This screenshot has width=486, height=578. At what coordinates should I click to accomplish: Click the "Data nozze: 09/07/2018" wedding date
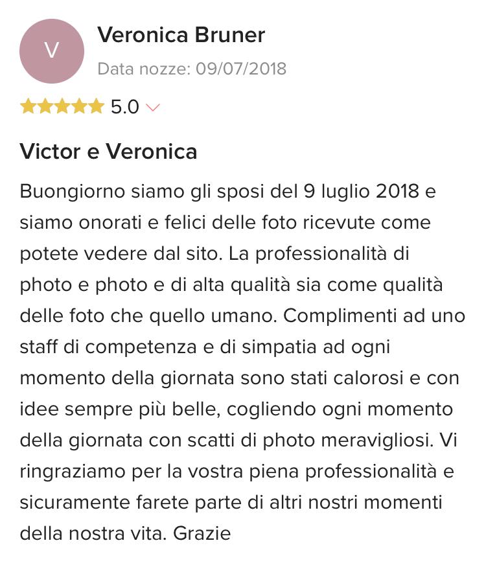(x=192, y=69)
